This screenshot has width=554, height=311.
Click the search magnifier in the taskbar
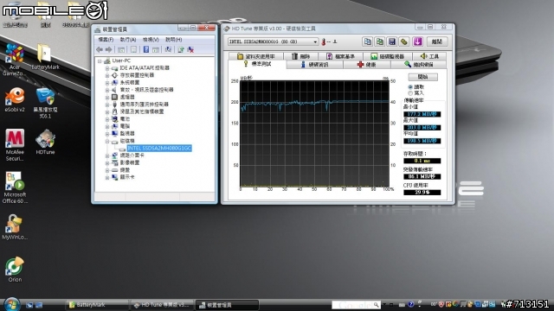(x=377, y=305)
